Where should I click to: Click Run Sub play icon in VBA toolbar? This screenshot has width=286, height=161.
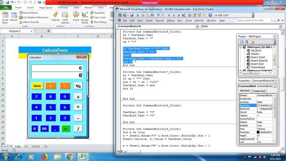click(x=169, y=15)
